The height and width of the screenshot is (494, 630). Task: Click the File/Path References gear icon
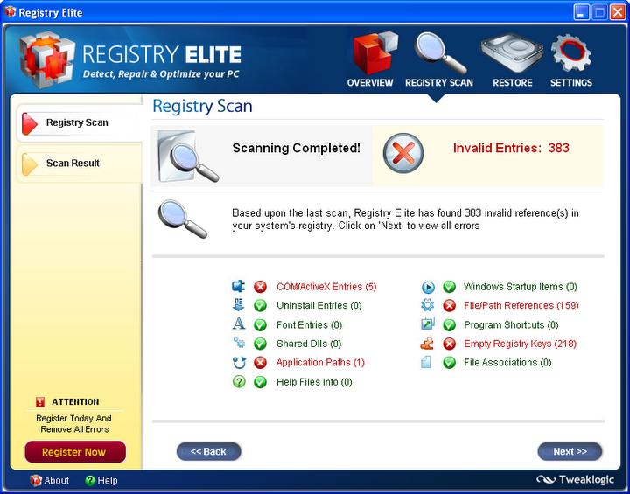click(428, 305)
